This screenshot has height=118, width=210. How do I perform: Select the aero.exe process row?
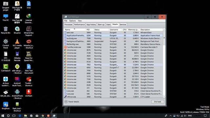click(x=113, y=32)
